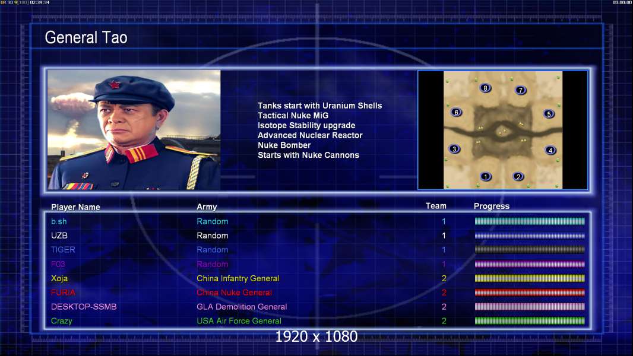The width and height of the screenshot is (633, 356).
Task: Click USA Air Force General army text
Action: tap(239, 321)
